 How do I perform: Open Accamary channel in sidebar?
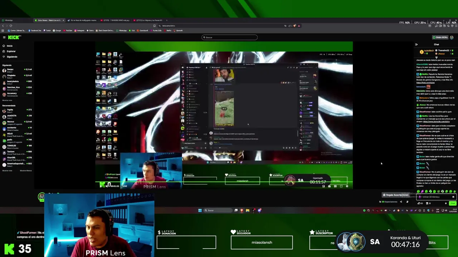pyautogui.click(x=17, y=94)
